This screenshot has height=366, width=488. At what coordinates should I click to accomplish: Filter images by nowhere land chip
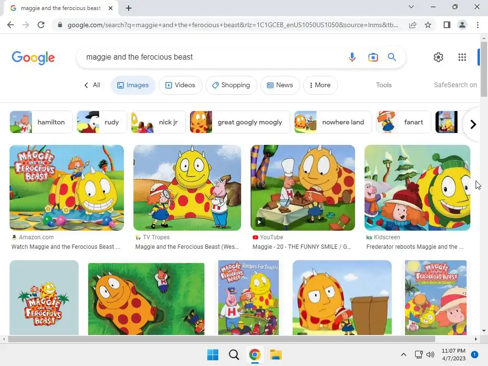tap(333, 122)
